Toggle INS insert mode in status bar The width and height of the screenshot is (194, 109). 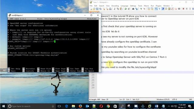click(x=191, y=100)
